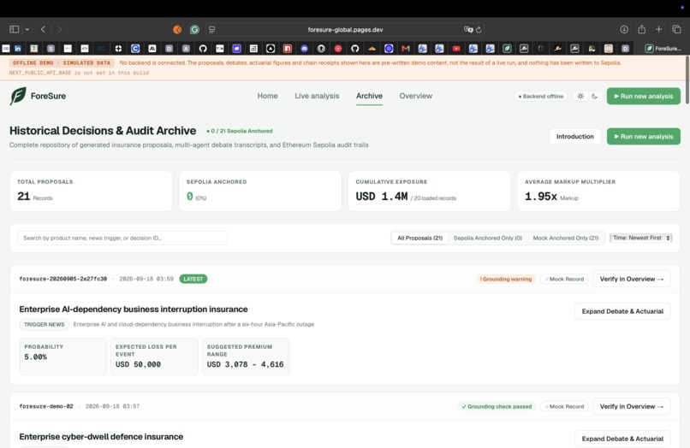The width and height of the screenshot is (690, 448).
Task: Click the OFFLINE DEMO - SIMULATED DATA label
Action: click(x=62, y=63)
